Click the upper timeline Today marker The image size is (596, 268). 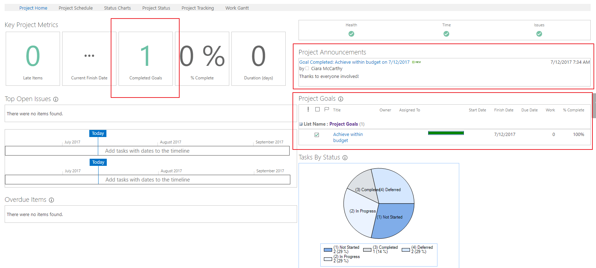point(98,133)
